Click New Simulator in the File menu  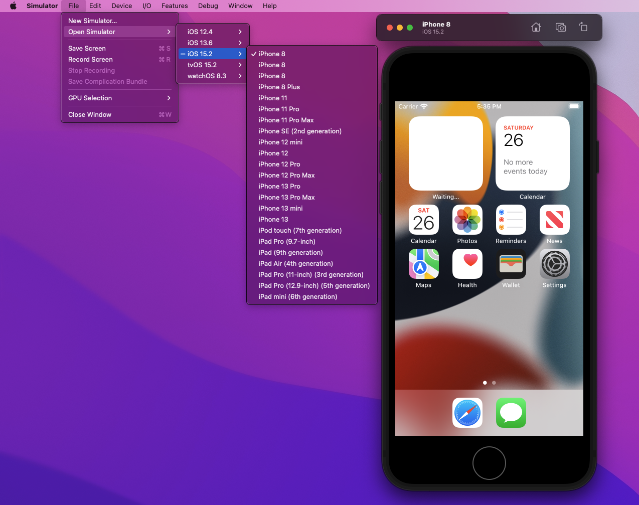coord(93,21)
